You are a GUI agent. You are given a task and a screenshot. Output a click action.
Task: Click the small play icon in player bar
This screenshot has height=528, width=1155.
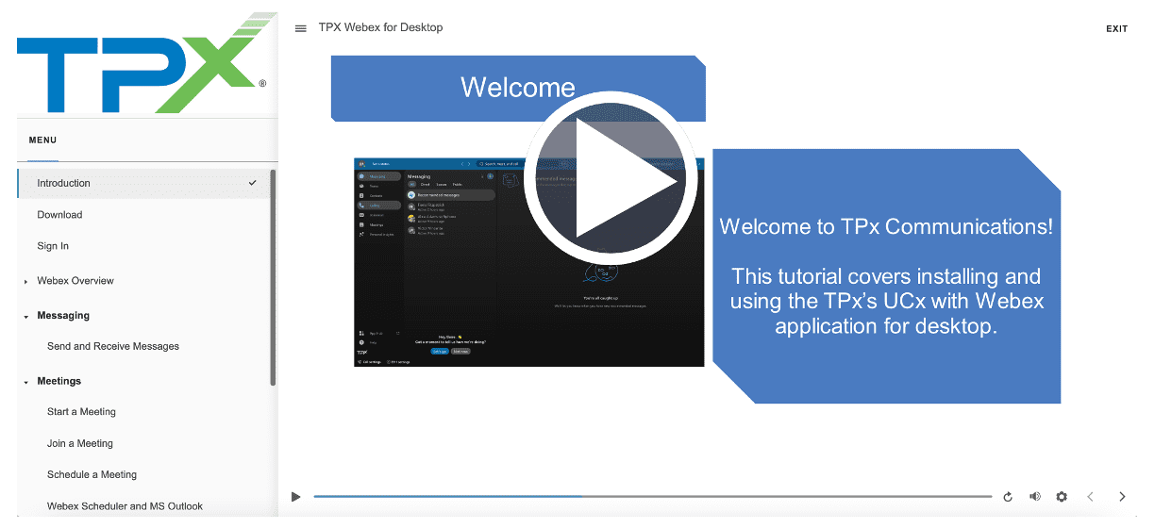[296, 497]
